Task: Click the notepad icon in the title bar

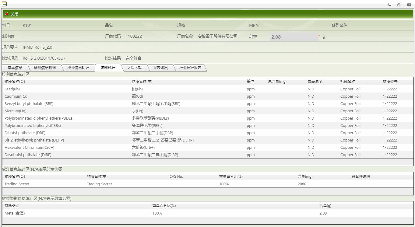Action: (4, 4)
